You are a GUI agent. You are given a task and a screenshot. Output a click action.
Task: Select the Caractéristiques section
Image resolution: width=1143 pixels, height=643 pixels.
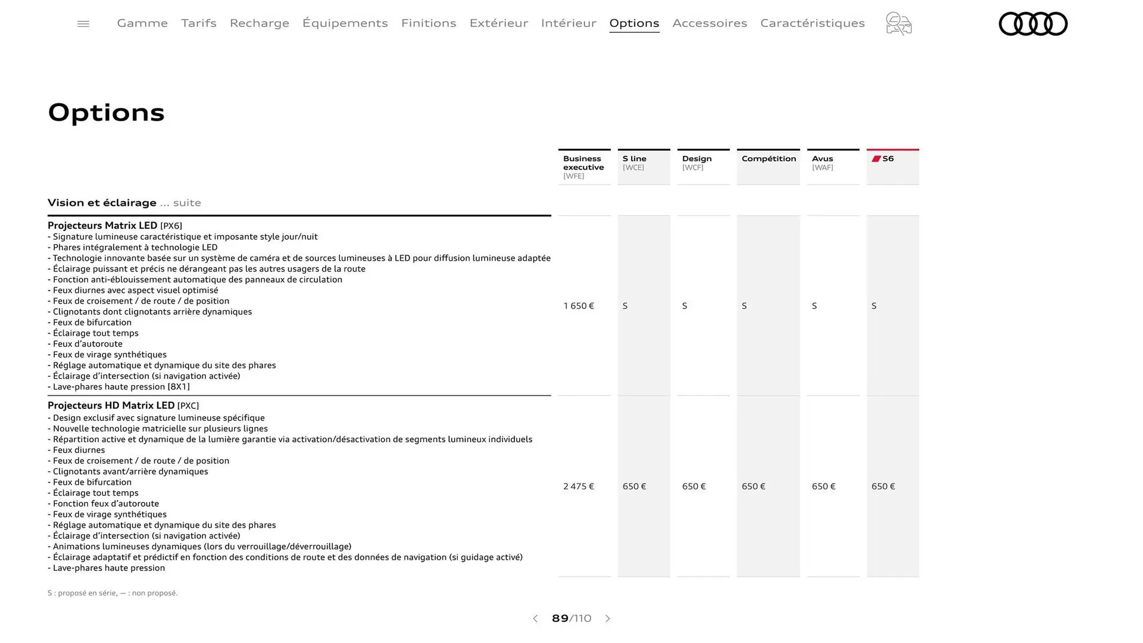[x=812, y=23]
